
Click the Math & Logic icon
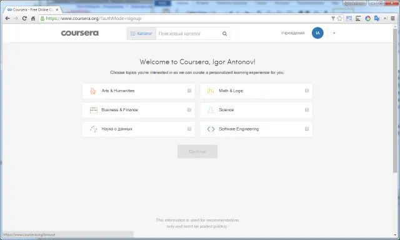(x=211, y=91)
